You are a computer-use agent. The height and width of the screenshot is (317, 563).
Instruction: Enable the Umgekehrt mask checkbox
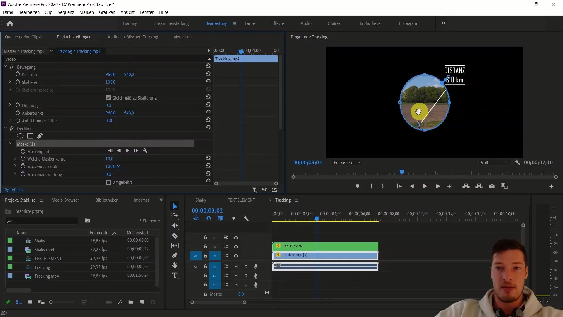point(108,182)
